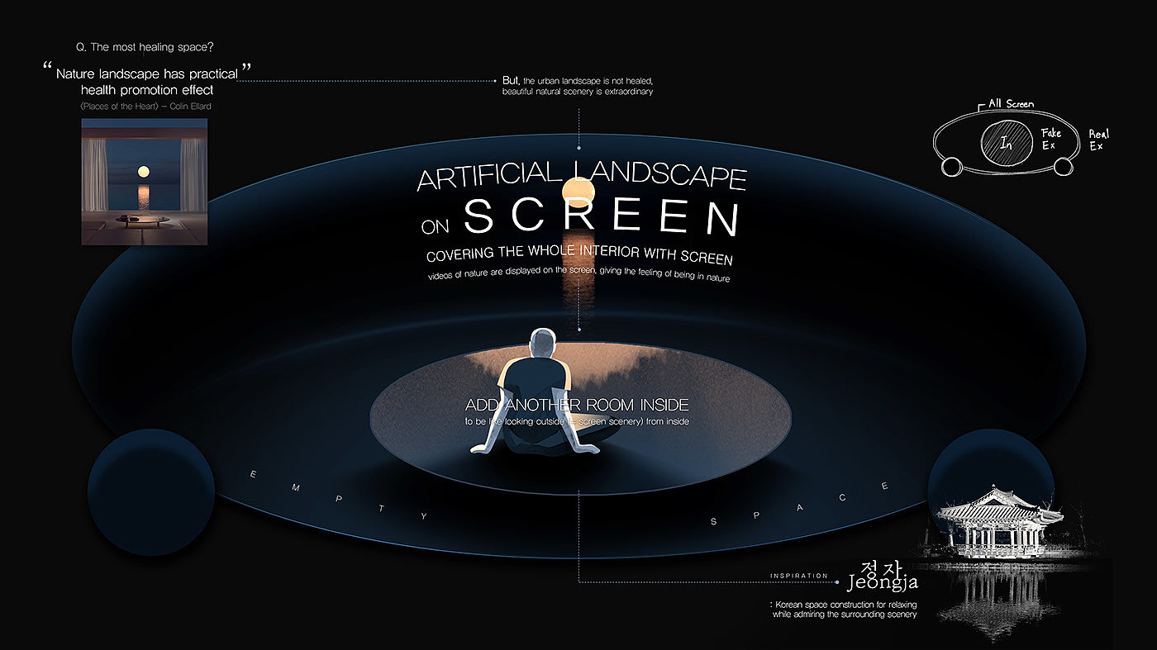Click the 'looking outside' caption under the heading
Image resolution: width=1157 pixels, height=650 pixels.
[x=577, y=422]
